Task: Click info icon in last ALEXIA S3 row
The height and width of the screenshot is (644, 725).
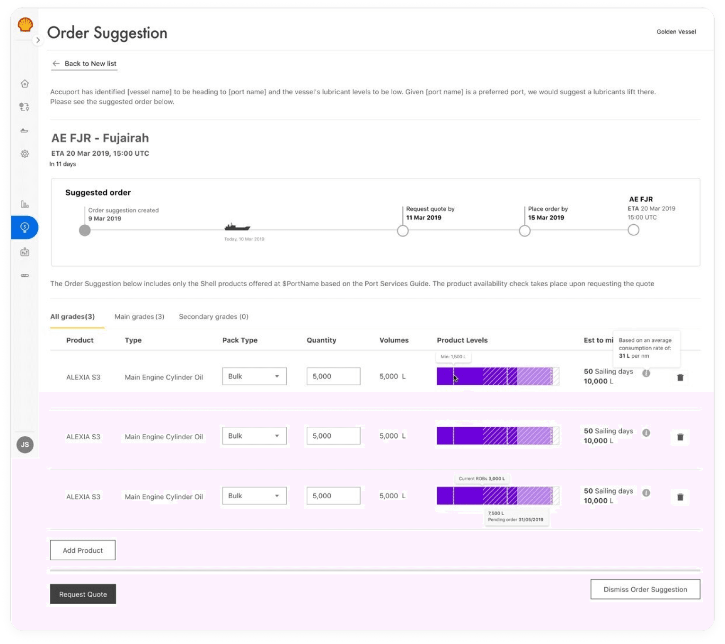Action: point(646,493)
